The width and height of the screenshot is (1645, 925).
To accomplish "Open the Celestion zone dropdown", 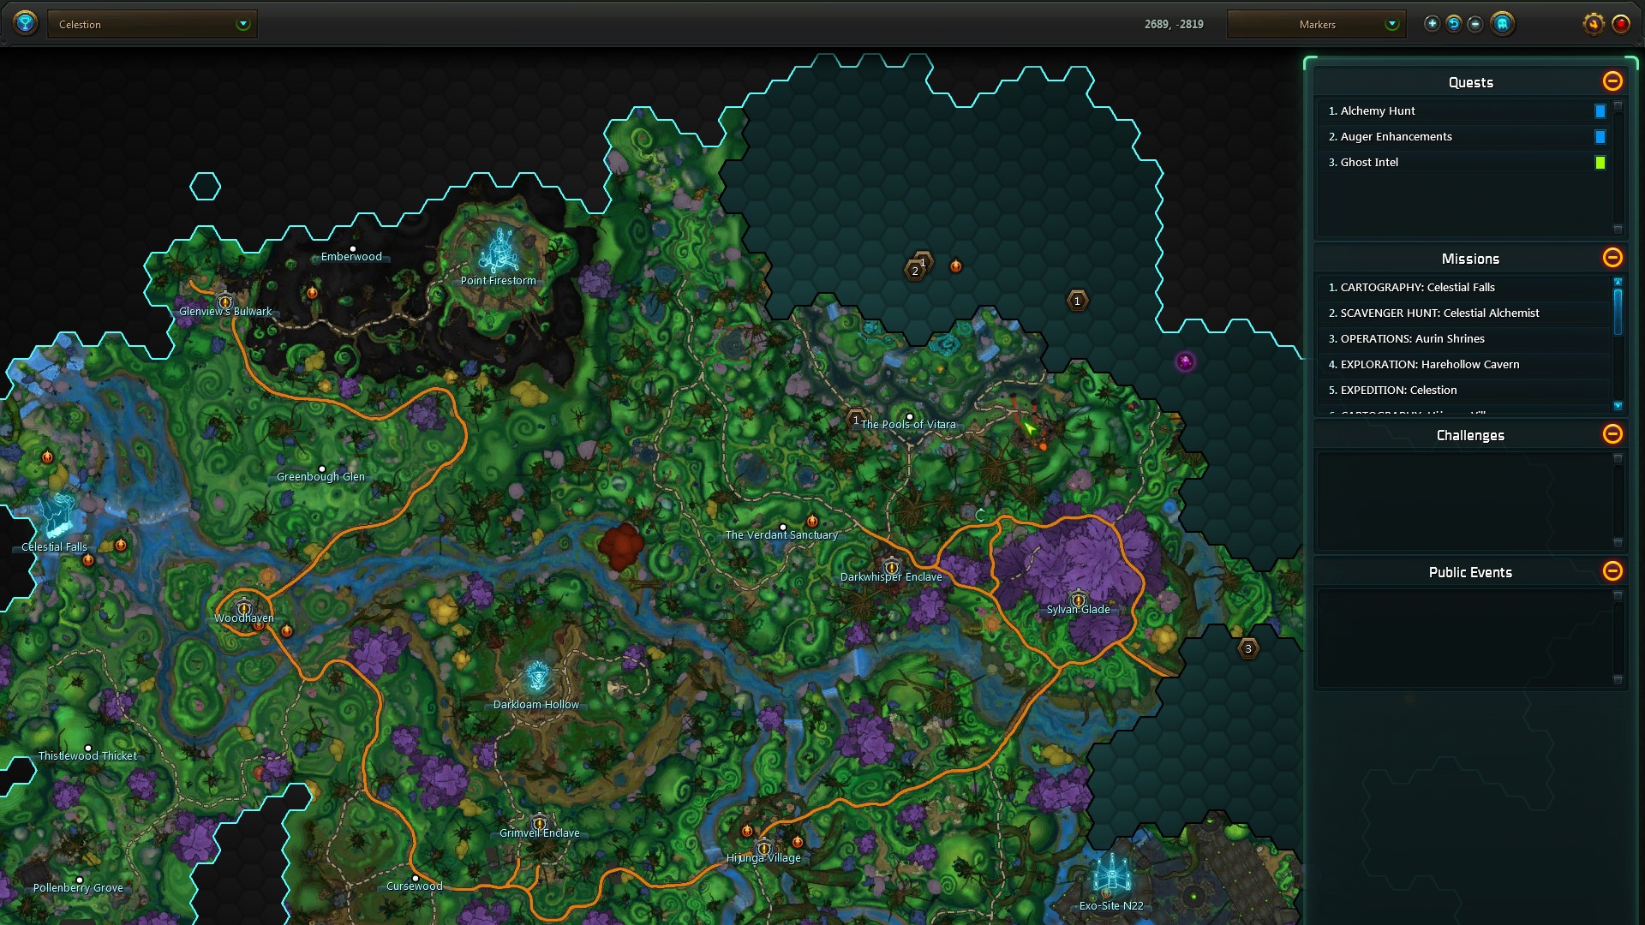I will 153,24.
